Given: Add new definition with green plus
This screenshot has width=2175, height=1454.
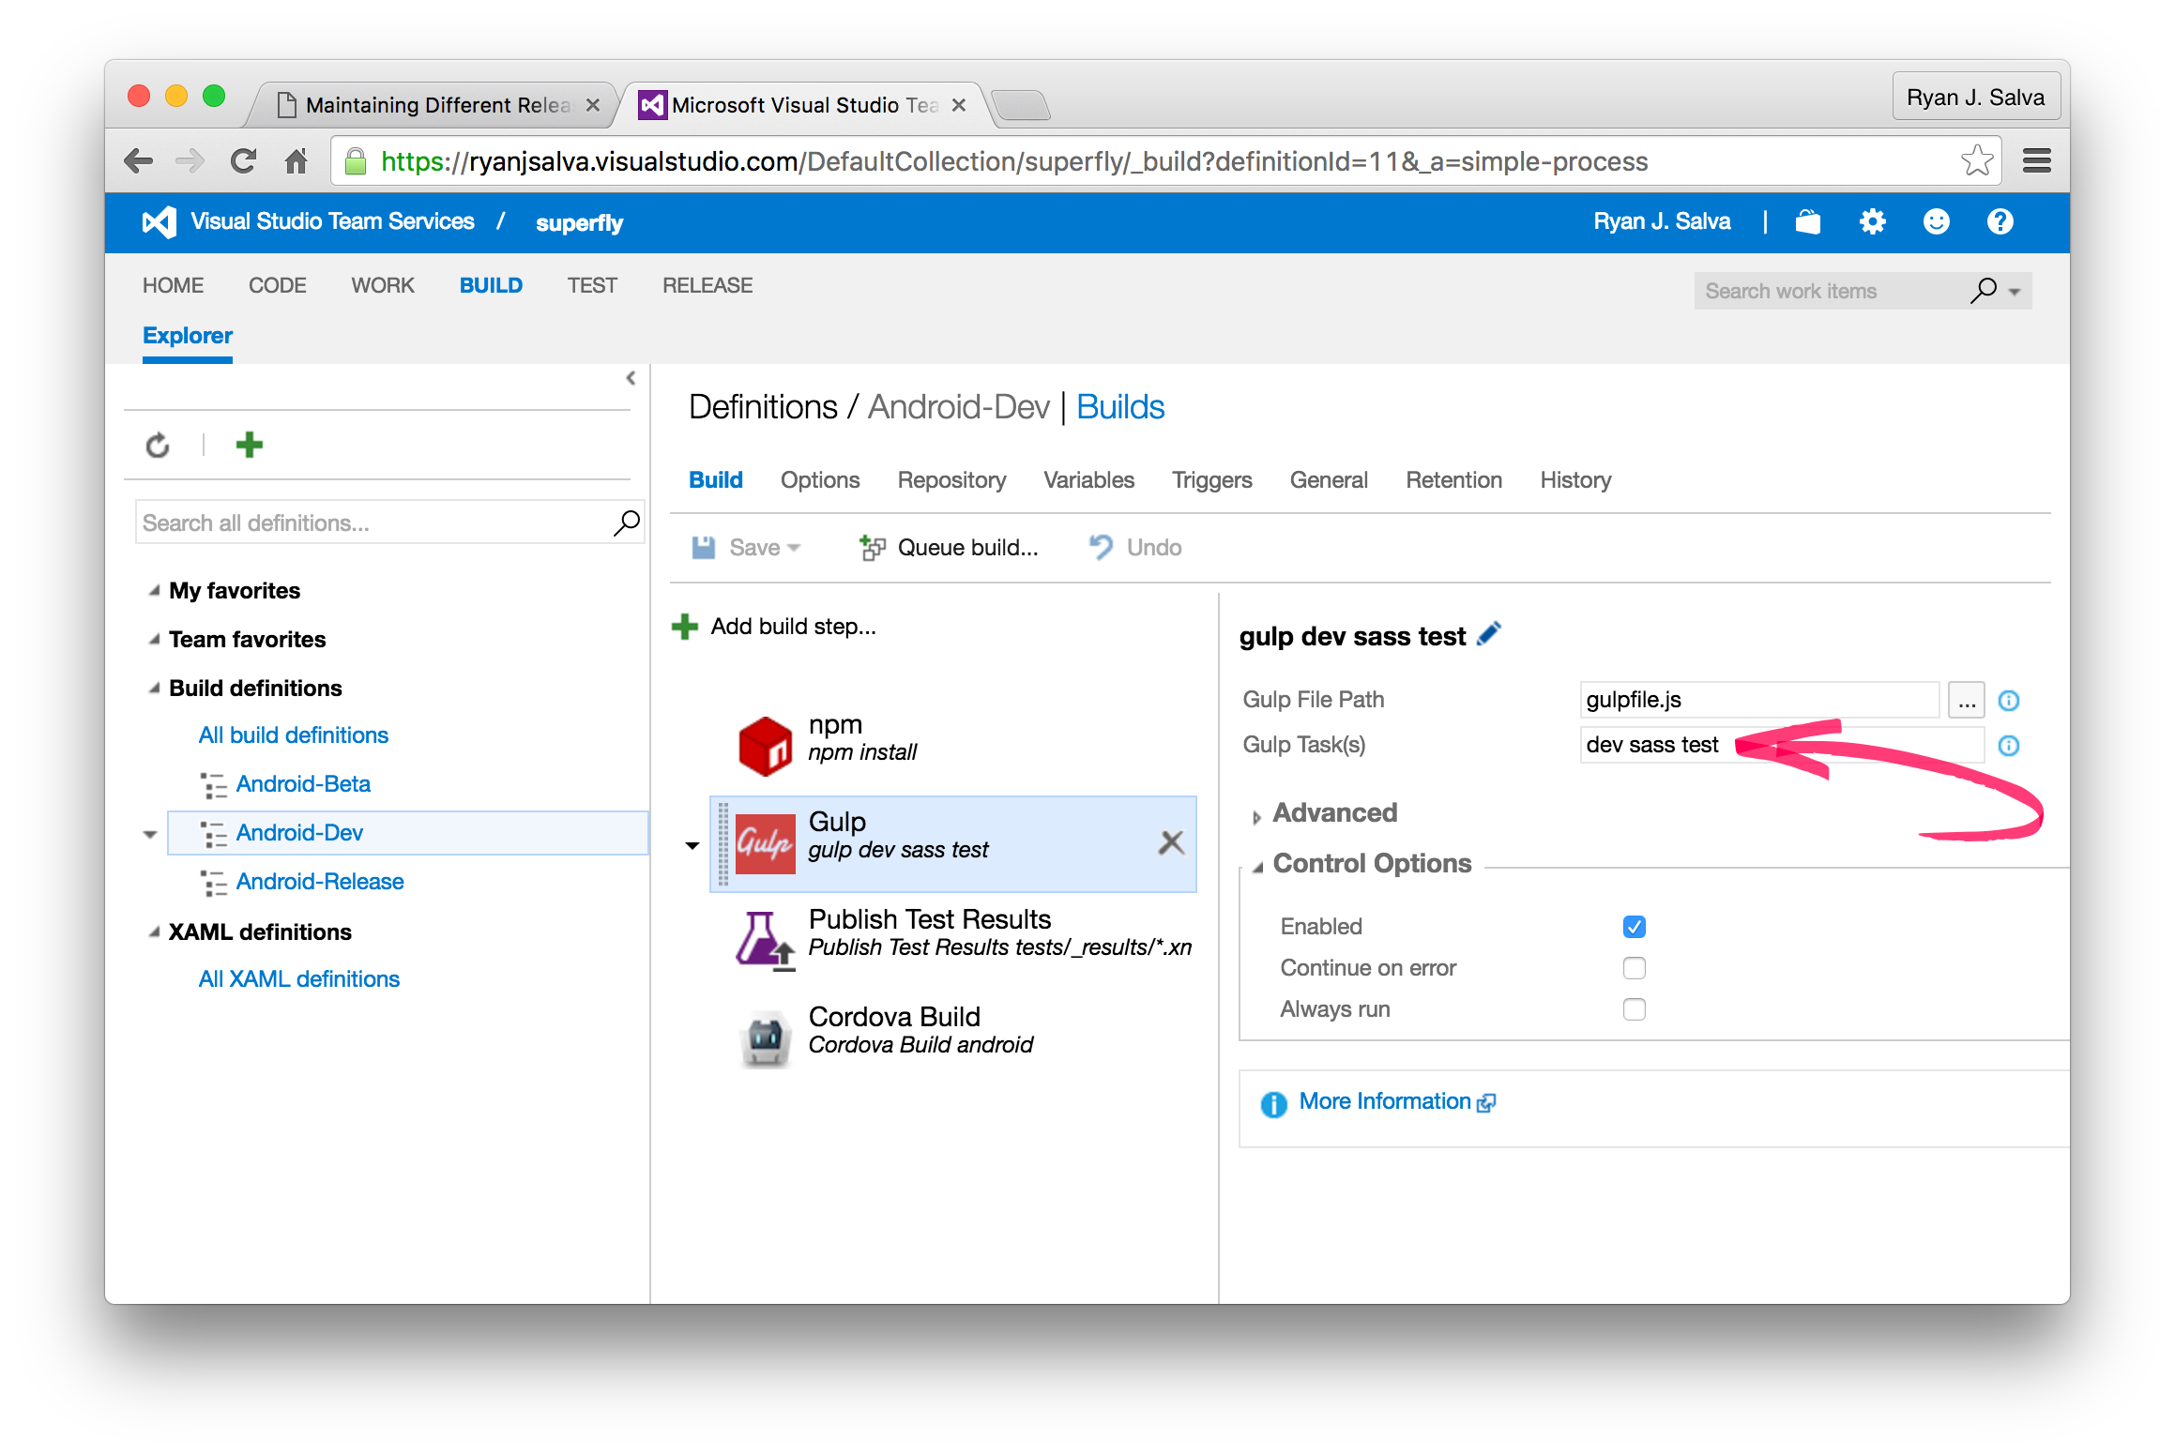Looking at the screenshot, I should (249, 445).
